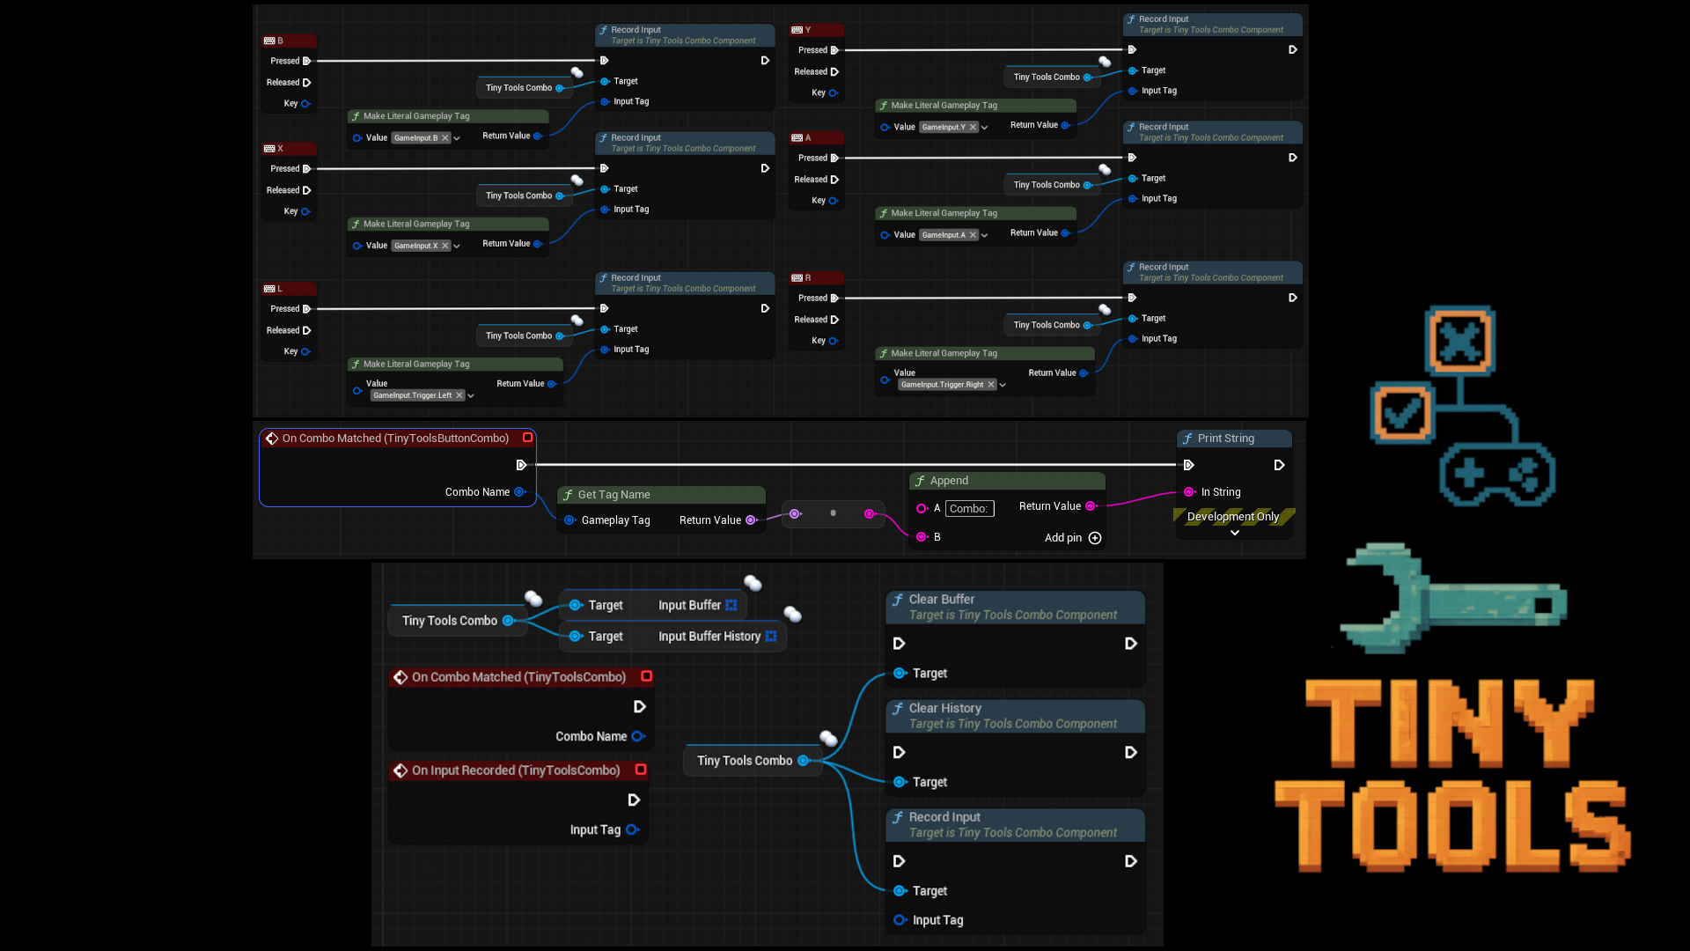This screenshot has width=1690, height=951.
Task: Click the Input Tag pin on bottom Record Input node
Action: [900, 920]
